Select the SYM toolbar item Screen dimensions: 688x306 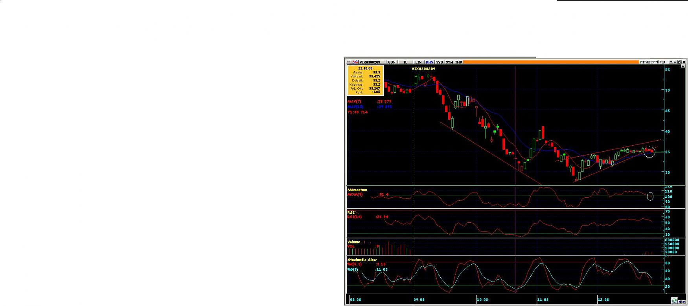click(x=449, y=62)
